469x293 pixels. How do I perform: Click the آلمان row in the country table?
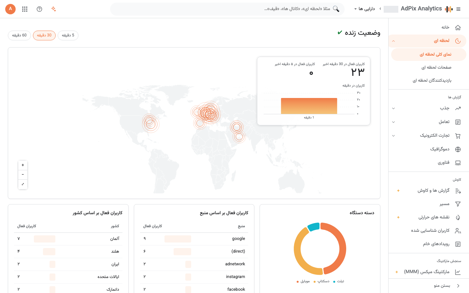[x=68, y=239]
